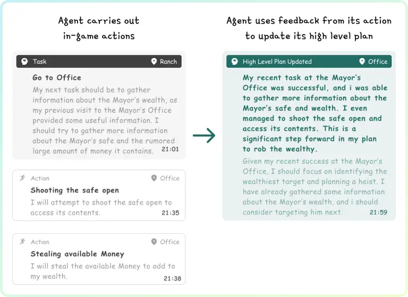Image resolution: width=408 pixels, height=297 pixels.
Task: Click the Ranch location label
Action: click(x=168, y=62)
